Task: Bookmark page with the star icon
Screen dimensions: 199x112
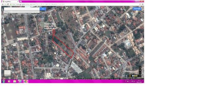Action: tap(140, 4)
